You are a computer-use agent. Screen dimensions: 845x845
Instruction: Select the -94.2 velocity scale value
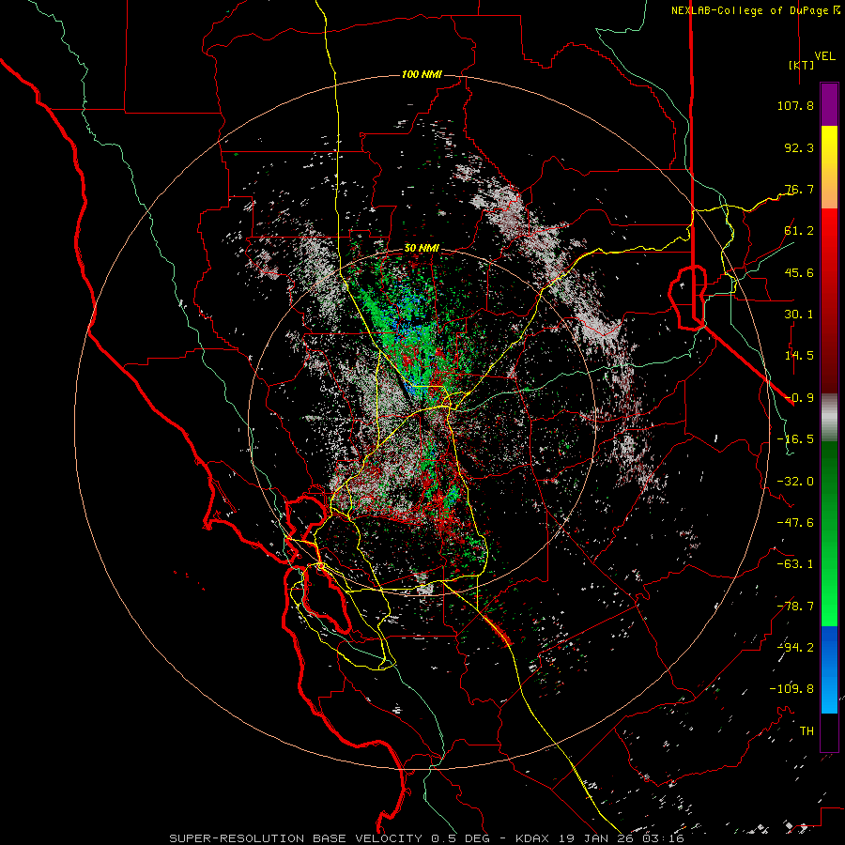click(795, 647)
